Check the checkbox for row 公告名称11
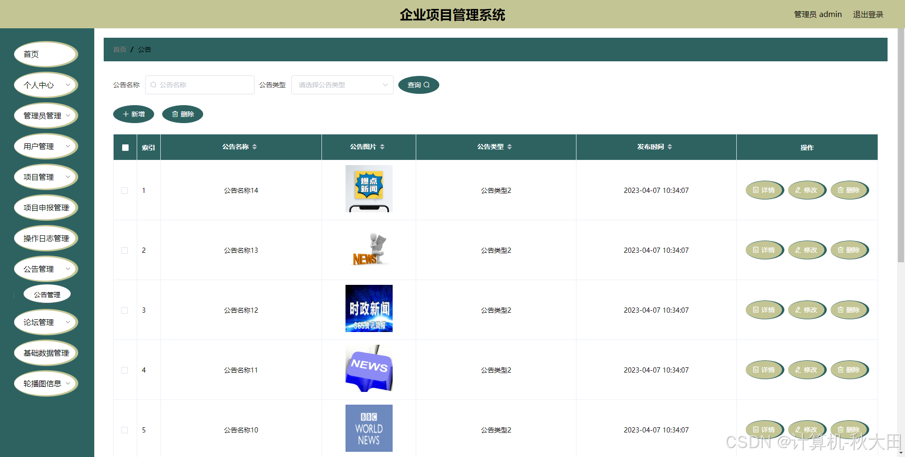Image resolution: width=905 pixels, height=457 pixels. tap(124, 370)
